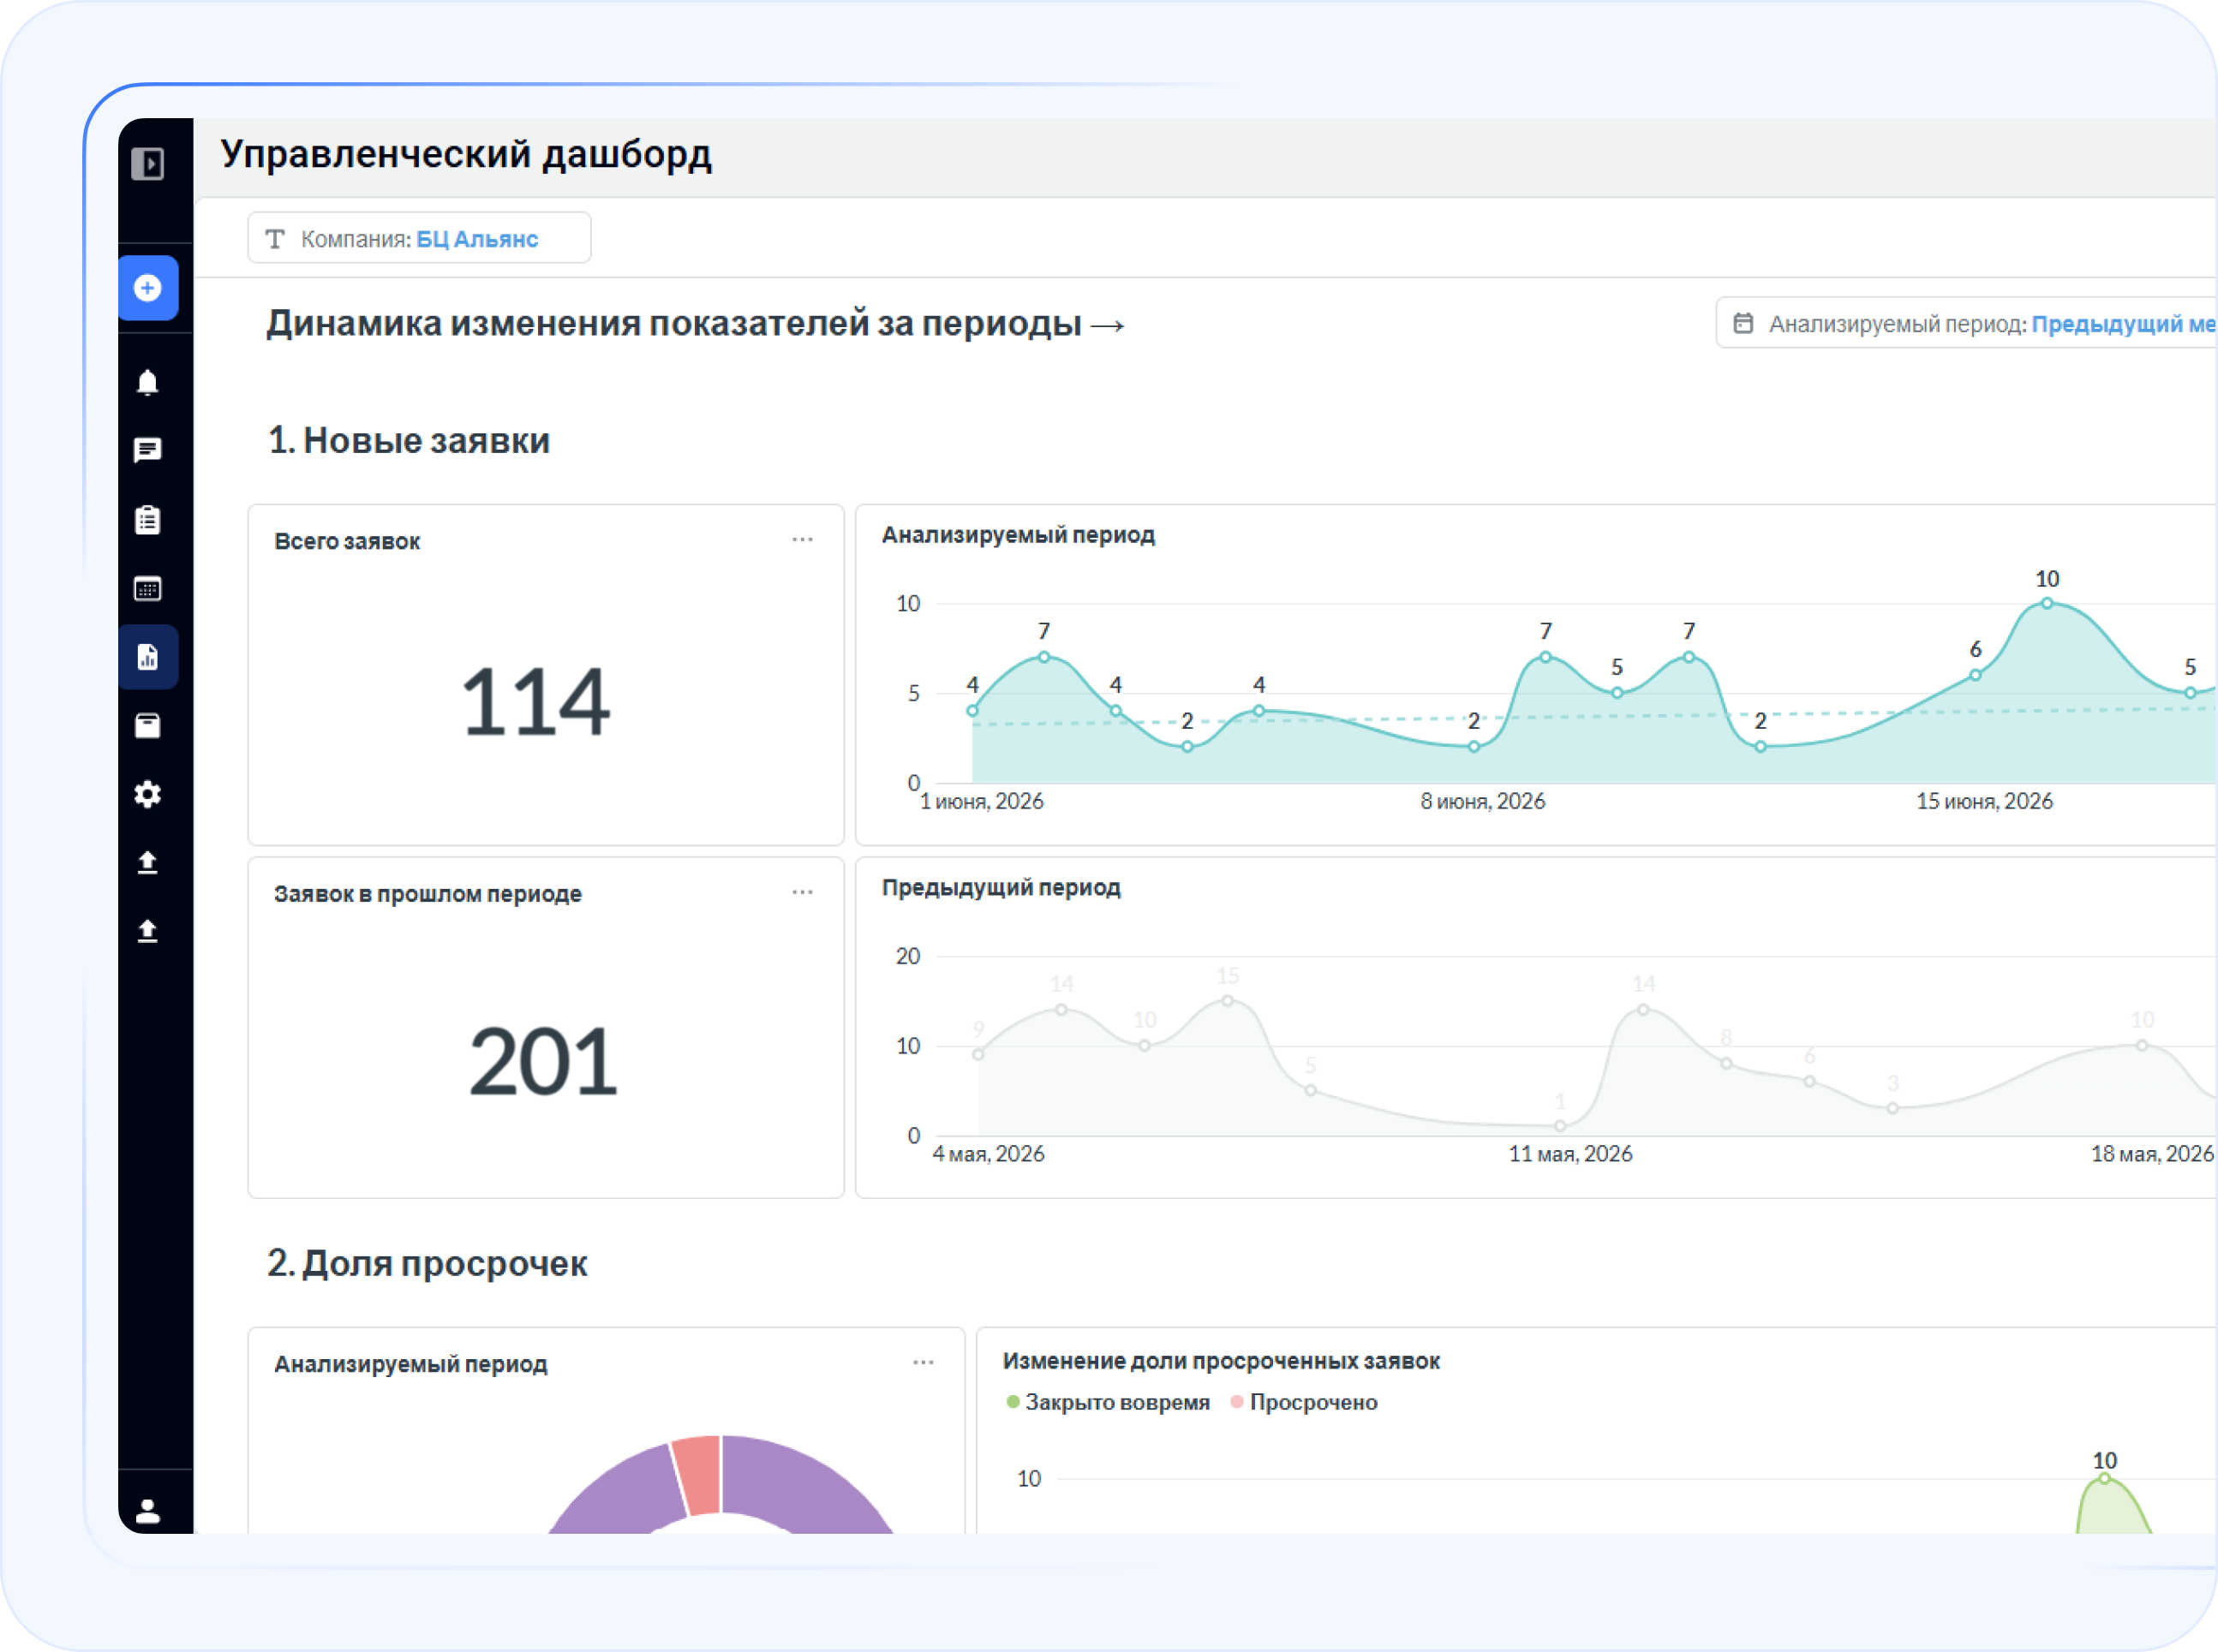Follow the Динамика изменения показателей за периоды link
The width and height of the screenshot is (2218, 1652).
click(696, 324)
